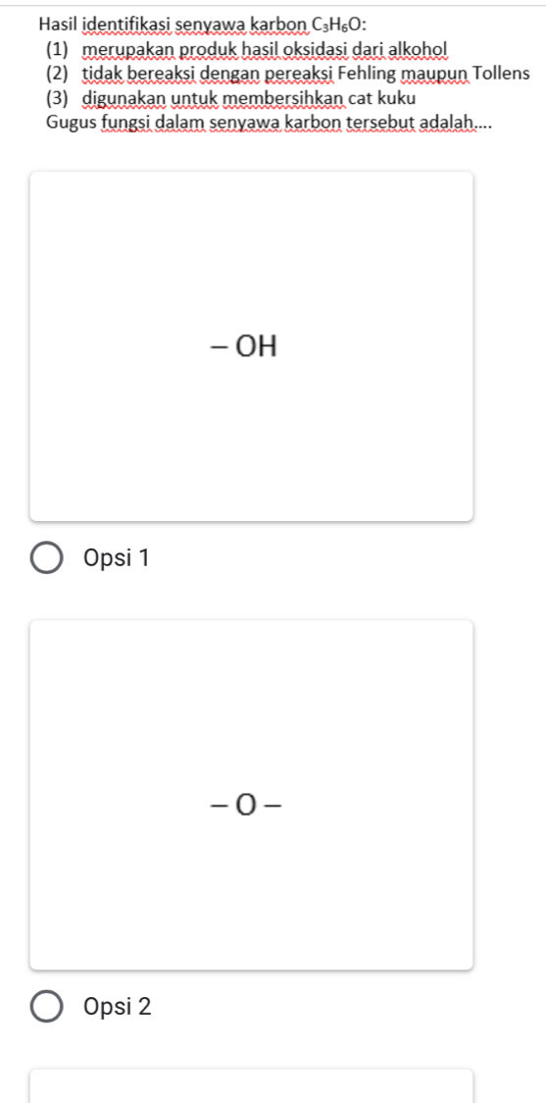Open the – O – option image card

click(x=252, y=795)
